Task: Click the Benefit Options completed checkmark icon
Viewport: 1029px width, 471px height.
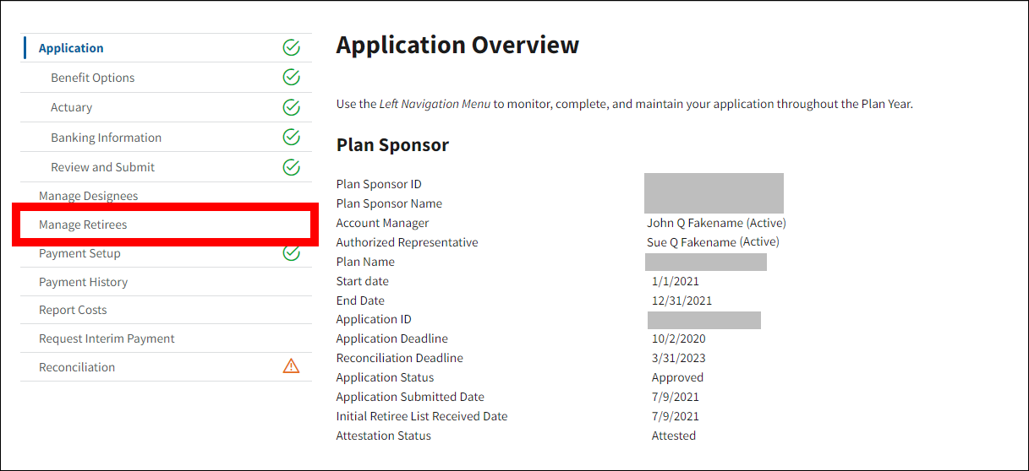Action: 291,78
